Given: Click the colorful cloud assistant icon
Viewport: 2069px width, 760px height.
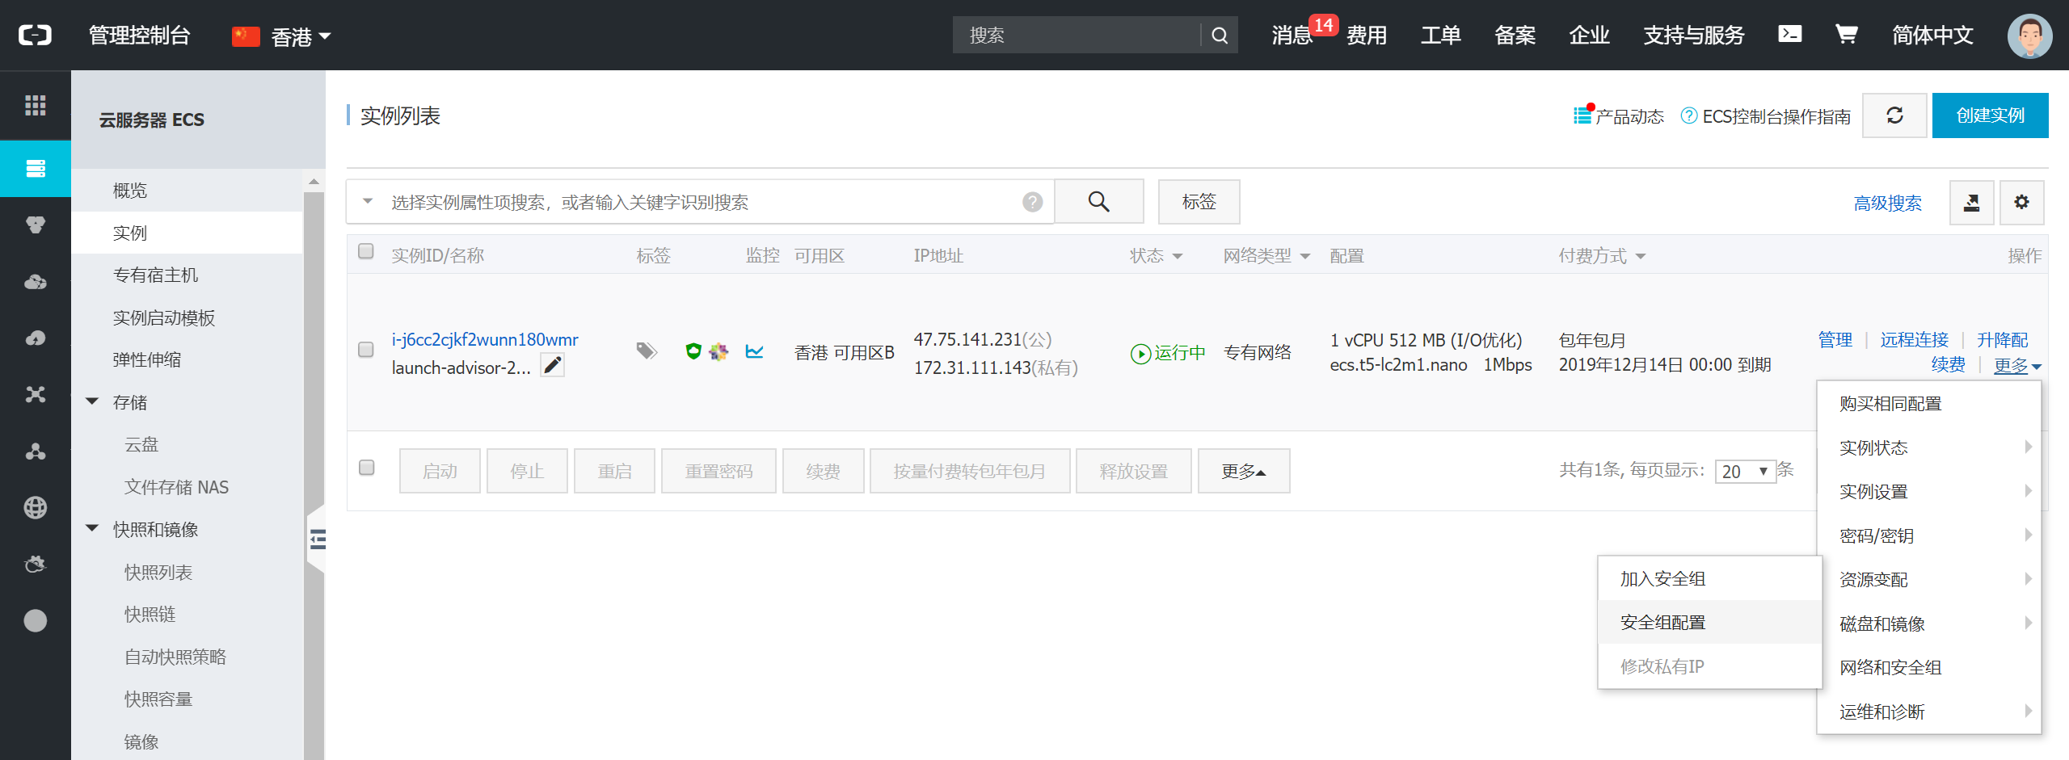Looking at the screenshot, I should (718, 351).
